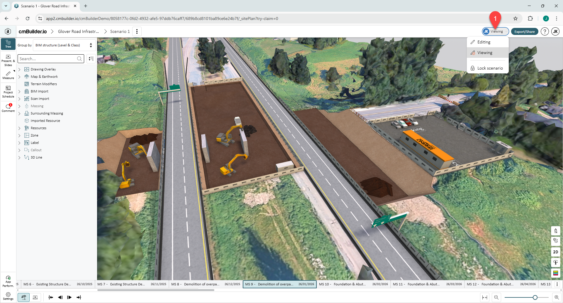Open the Group by dropdown
This screenshot has width=563, height=303.
[x=64, y=45]
